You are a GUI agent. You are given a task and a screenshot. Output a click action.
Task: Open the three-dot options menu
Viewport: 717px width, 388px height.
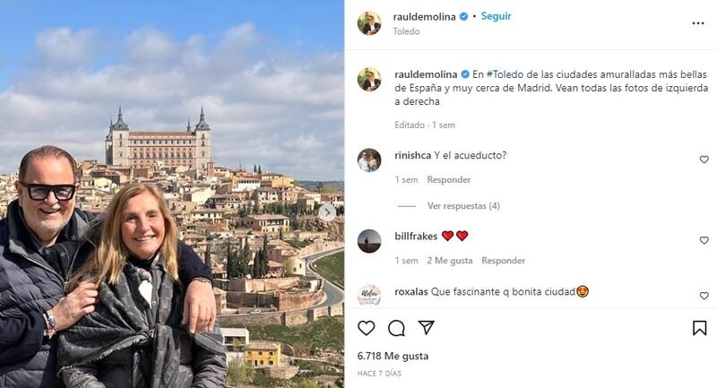point(698,23)
